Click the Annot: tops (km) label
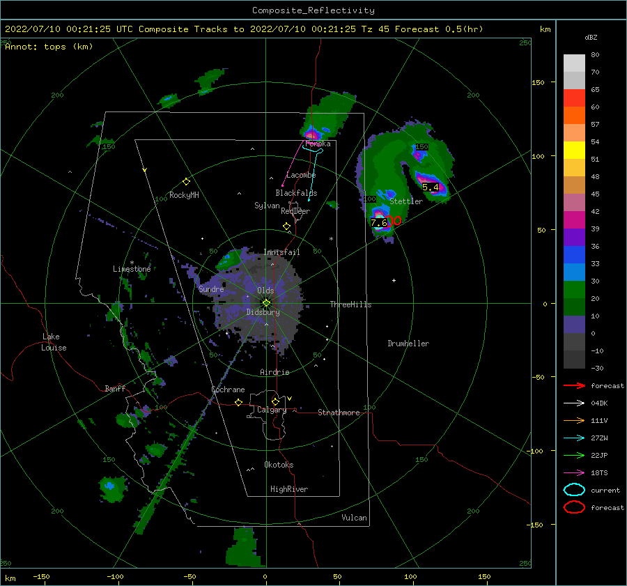 (x=49, y=47)
